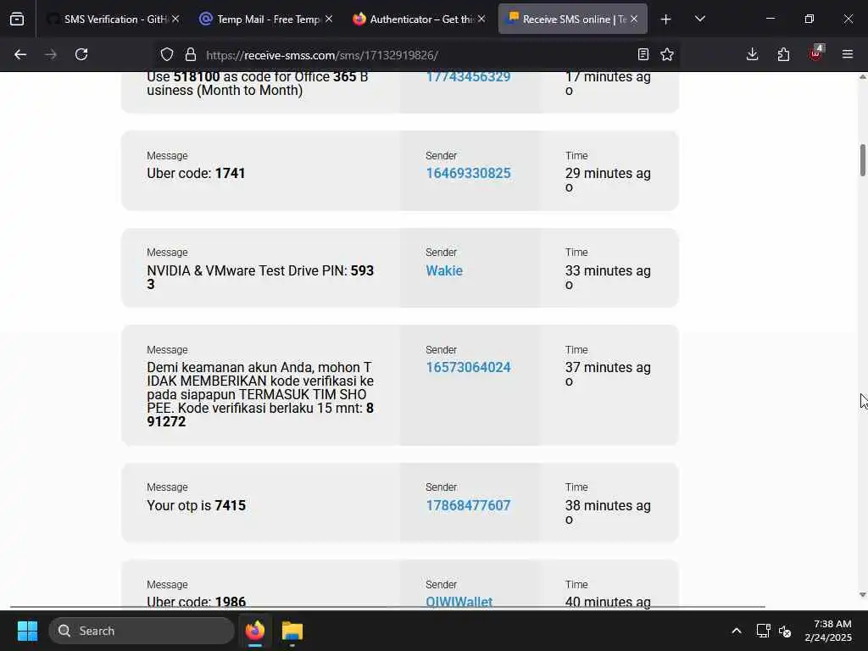Select the Uber code 1741 message
868x651 pixels.
pos(196,173)
